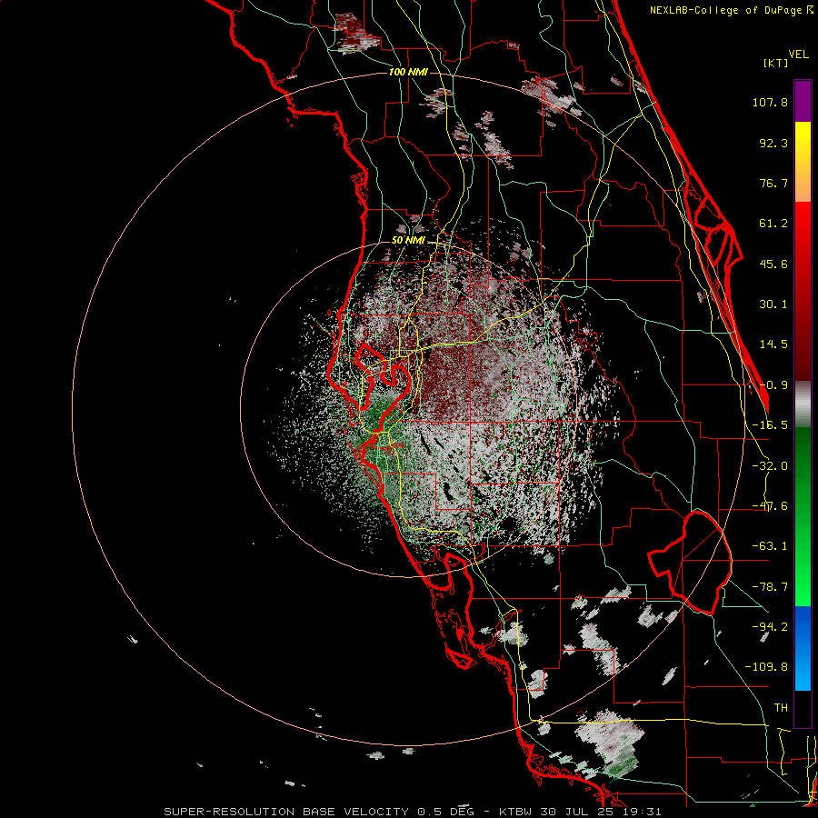Click the yellow-orange segment of the color bar
818x818 pixels.
point(803,162)
